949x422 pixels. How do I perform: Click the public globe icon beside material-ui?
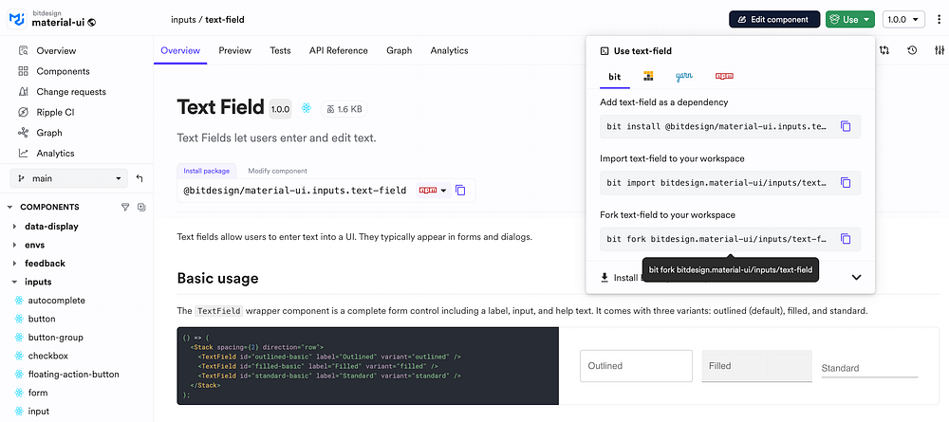92,23
